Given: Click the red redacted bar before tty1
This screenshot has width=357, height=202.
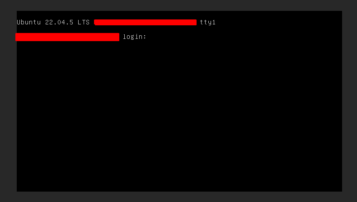Looking at the screenshot, I should click(145, 22).
